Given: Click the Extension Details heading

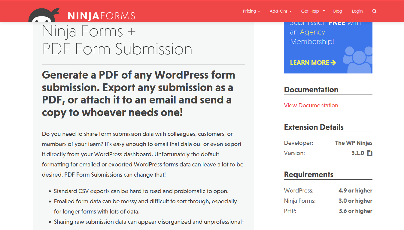Looking at the screenshot, I should (314, 127).
